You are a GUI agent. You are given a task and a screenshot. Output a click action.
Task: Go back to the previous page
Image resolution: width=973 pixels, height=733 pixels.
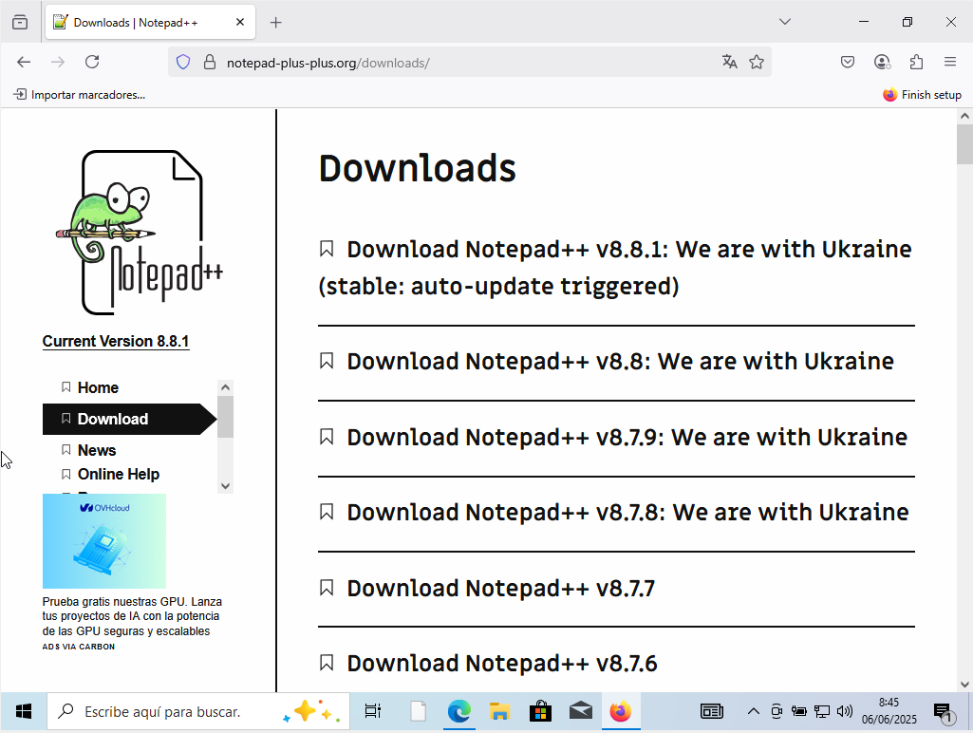pyautogui.click(x=24, y=62)
